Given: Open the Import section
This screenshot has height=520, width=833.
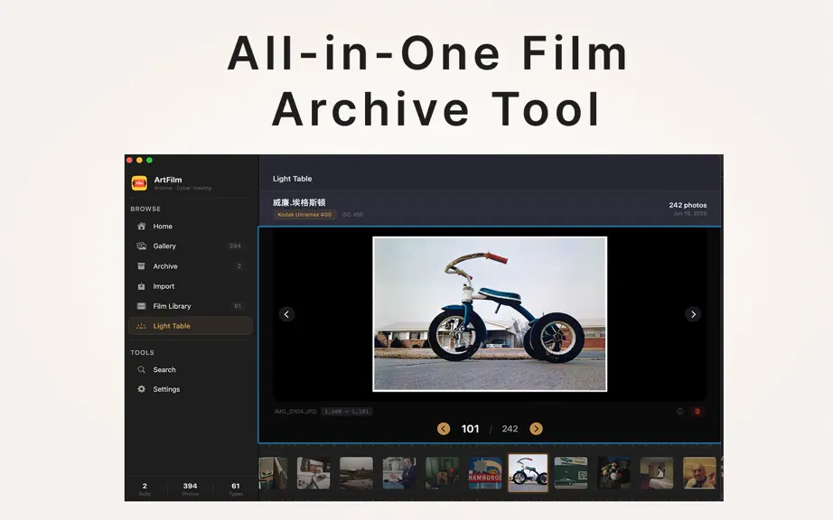Looking at the screenshot, I should coord(191,286).
